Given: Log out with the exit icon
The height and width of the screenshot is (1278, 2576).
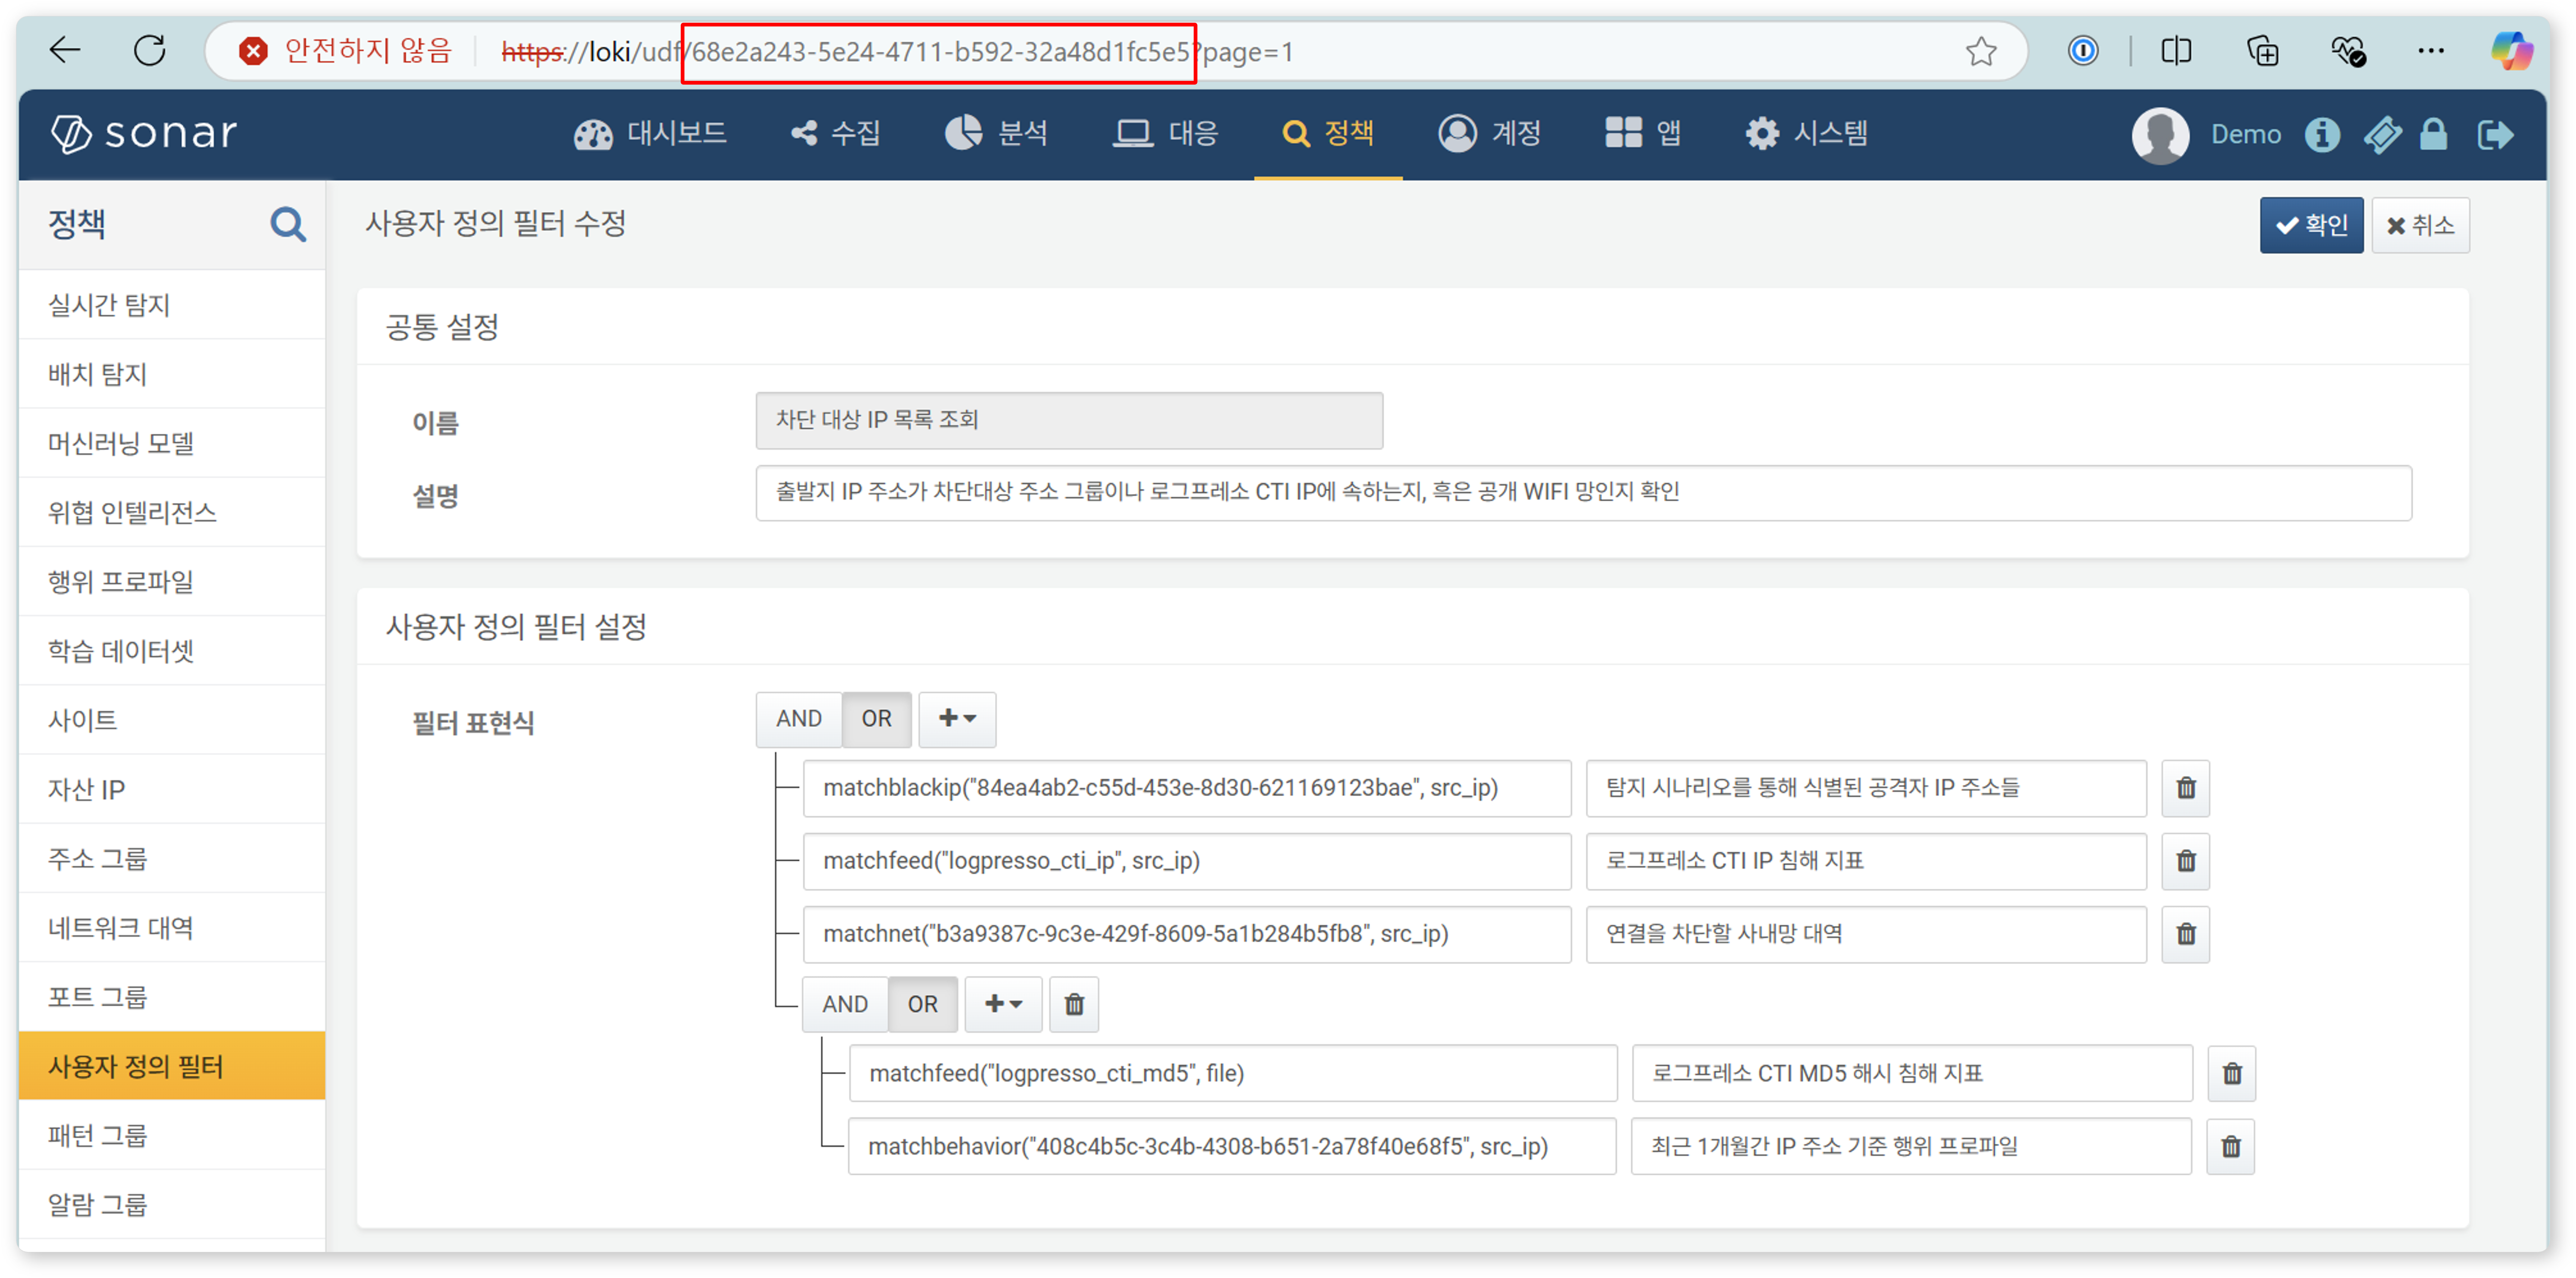Looking at the screenshot, I should pos(2495,134).
